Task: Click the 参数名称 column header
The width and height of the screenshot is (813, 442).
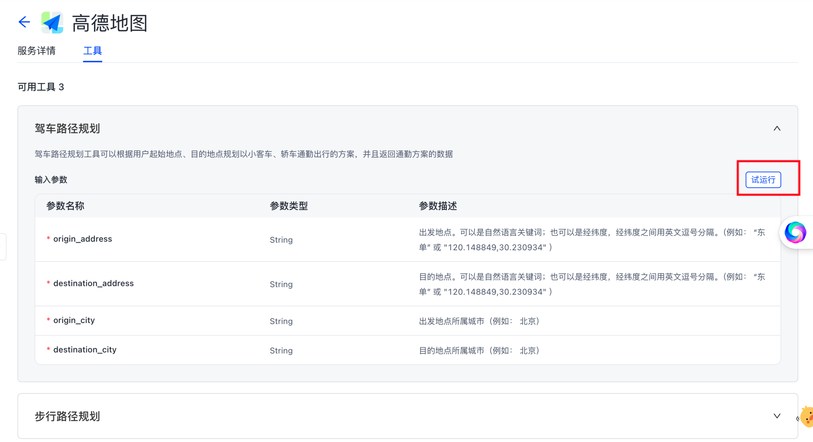Action: point(65,206)
